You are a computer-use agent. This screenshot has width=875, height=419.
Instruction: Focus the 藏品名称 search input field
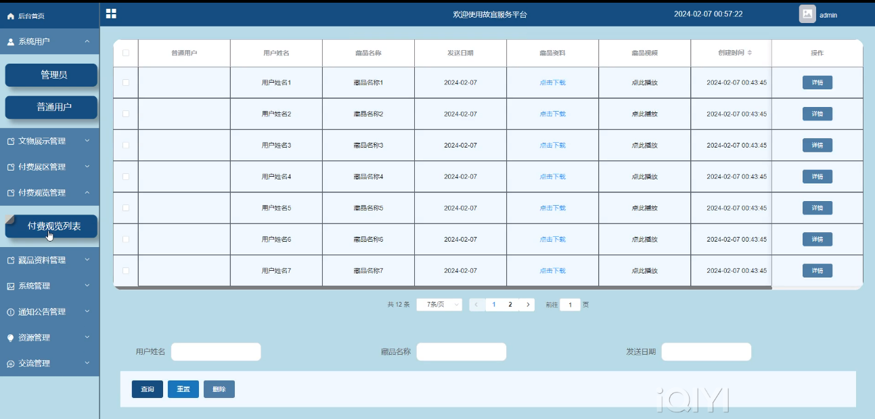click(x=462, y=352)
